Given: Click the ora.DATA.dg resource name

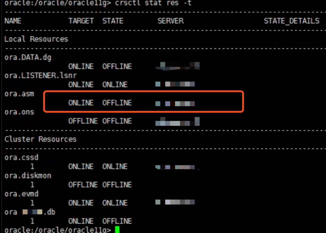Looking at the screenshot, I should click(x=28, y=57).
